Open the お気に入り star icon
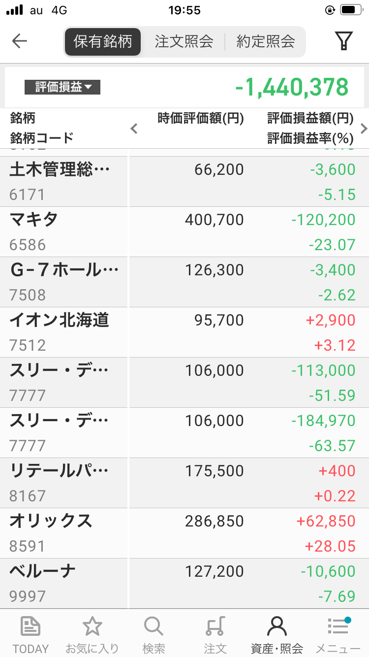The width and height of the screenshot is (369, 657). 92,627
